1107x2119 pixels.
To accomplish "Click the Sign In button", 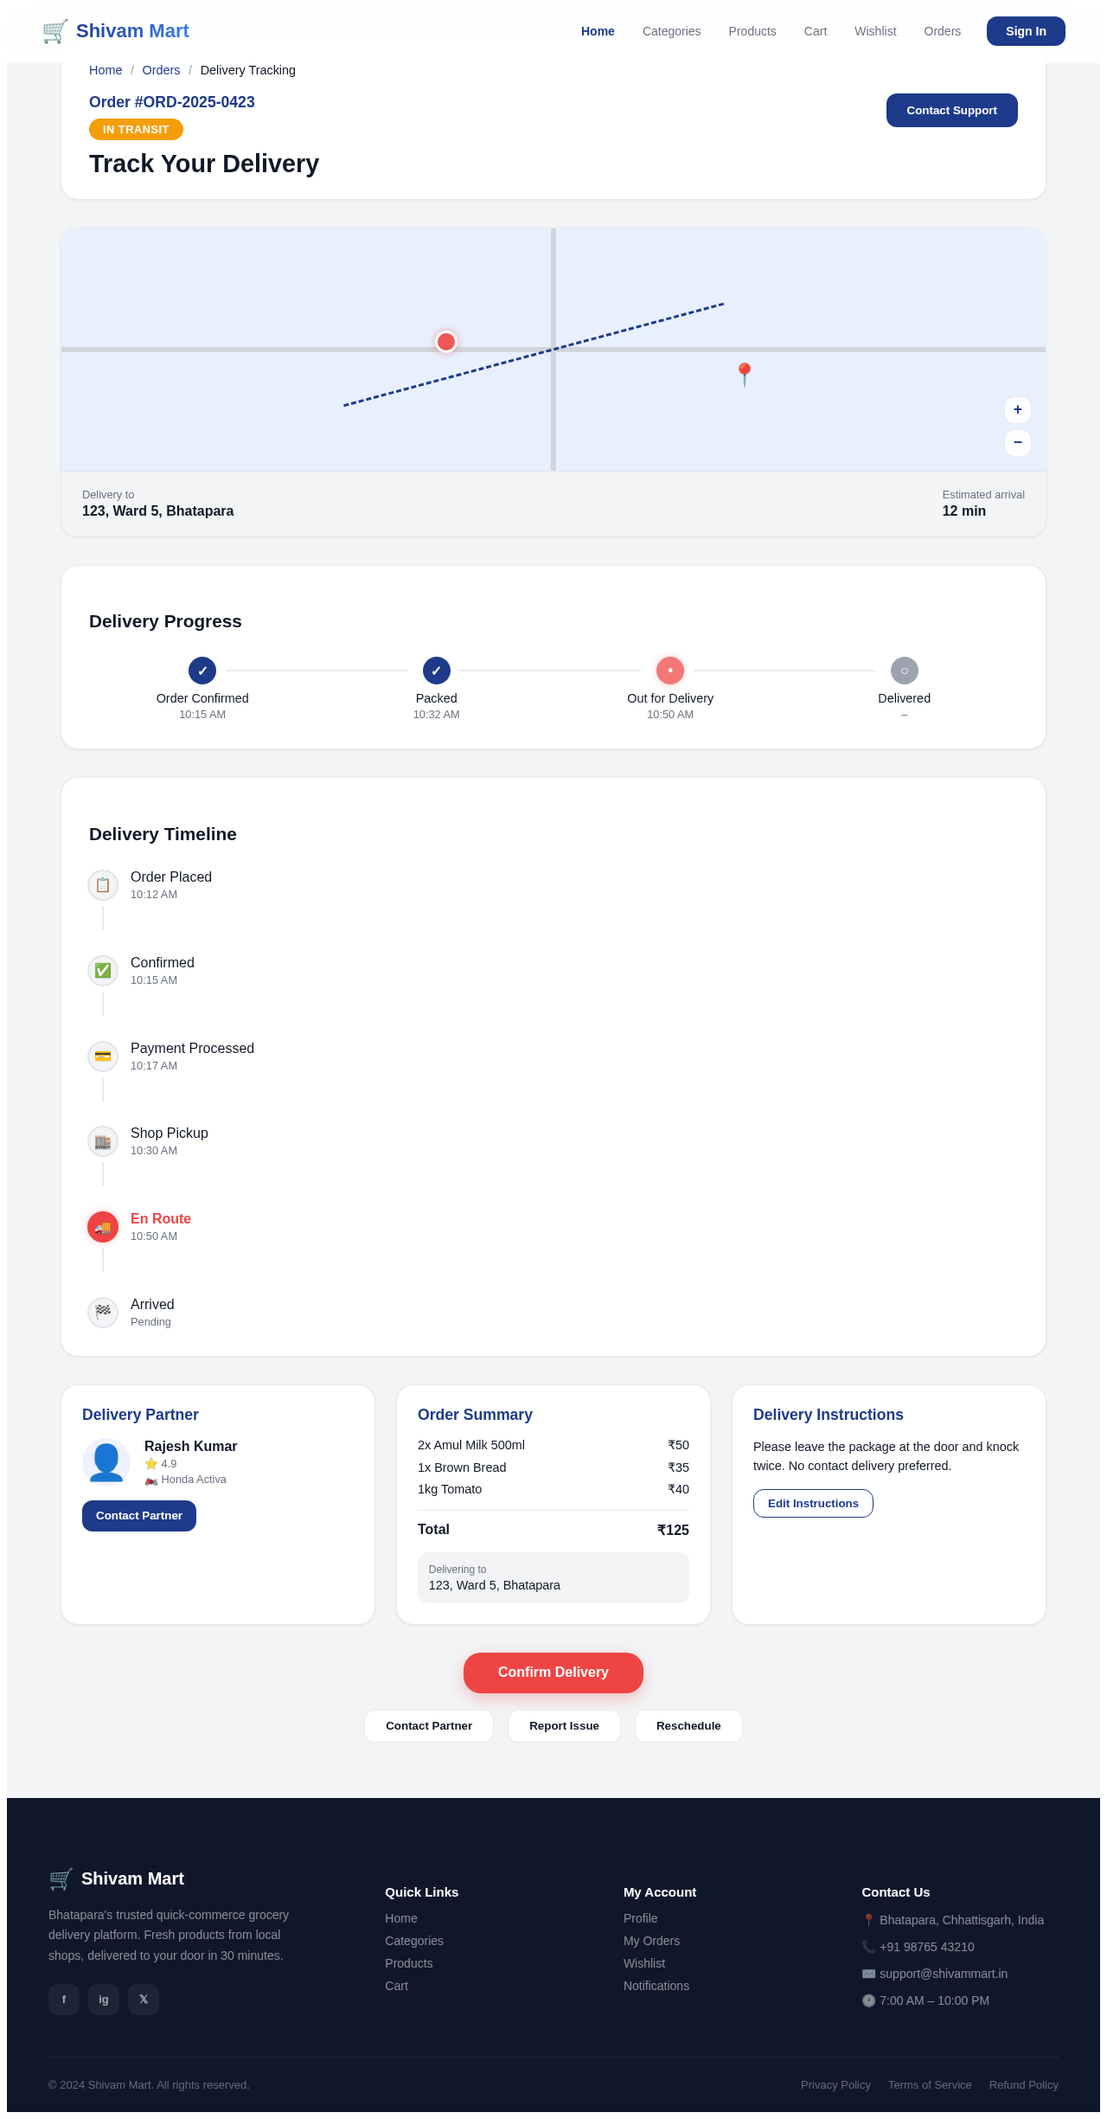I will pyautogui.click(x=1026, y=31).
